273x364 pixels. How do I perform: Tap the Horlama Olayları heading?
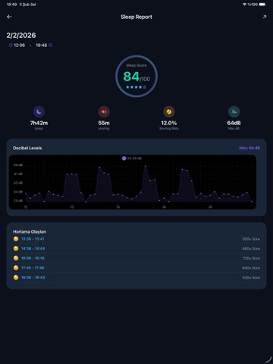click(x=30, y=231)
